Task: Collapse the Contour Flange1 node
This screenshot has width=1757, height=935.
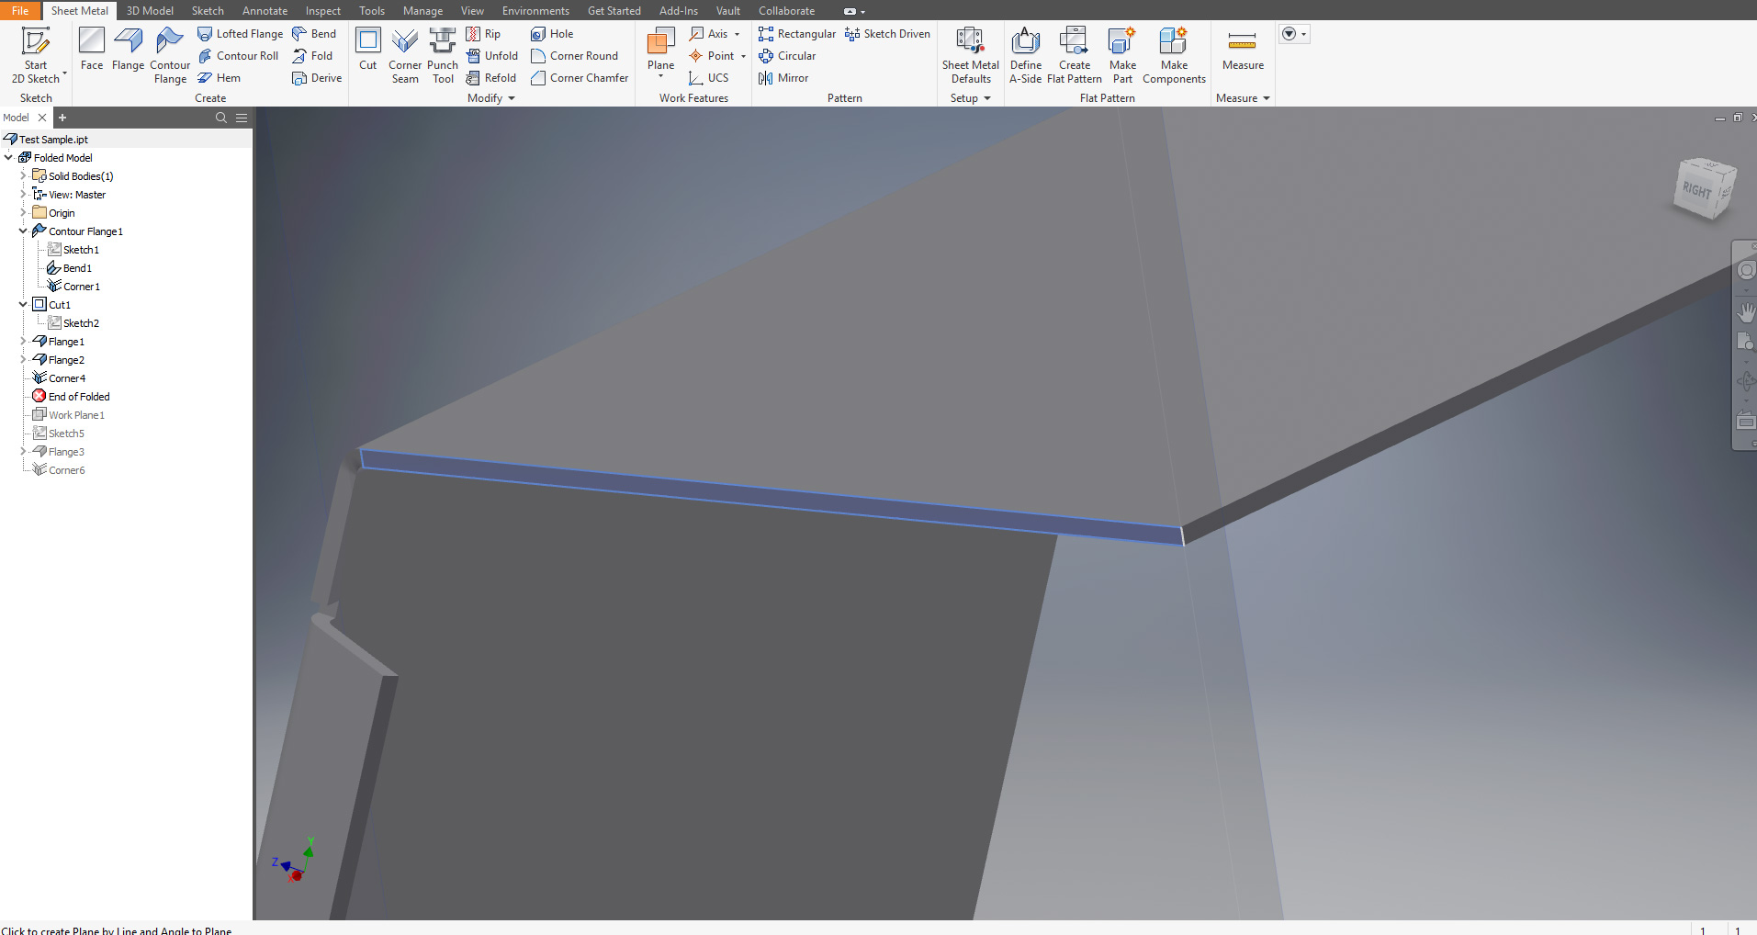Action: coord(23,231)
